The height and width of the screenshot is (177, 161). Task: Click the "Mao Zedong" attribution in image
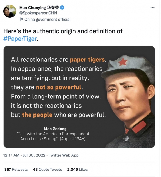pyautogui.click(x=55, y=129)
